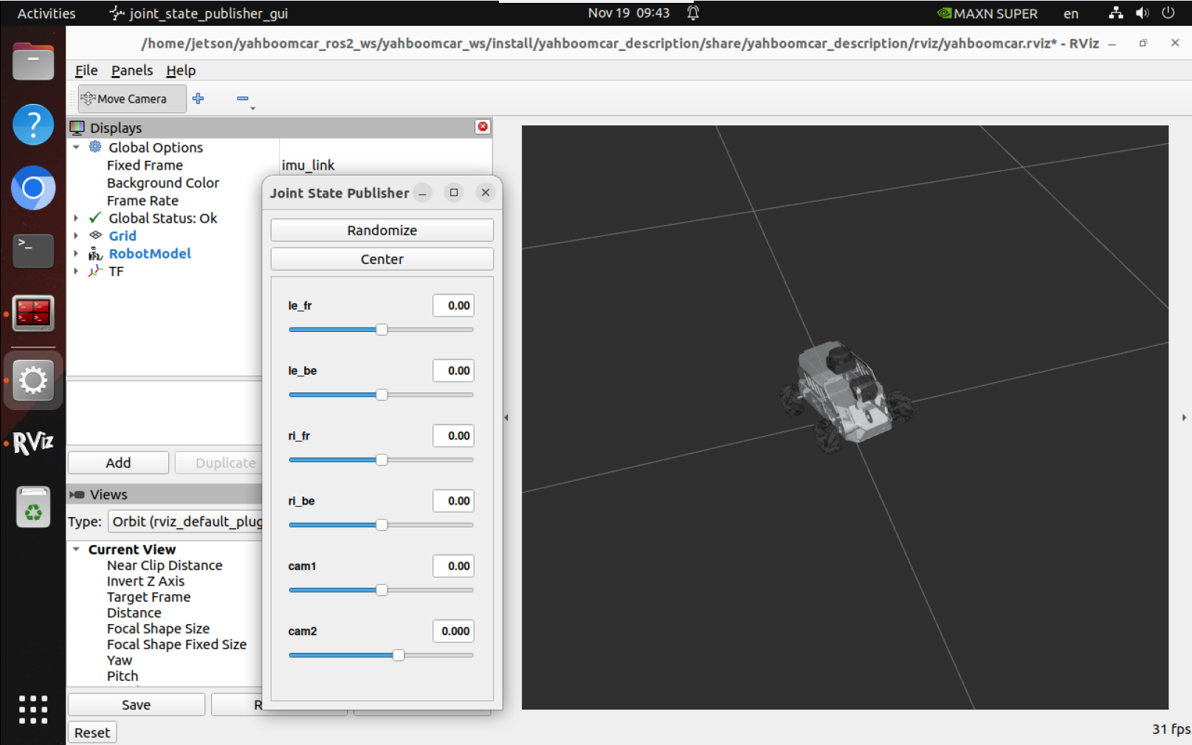This screenshot has height=745, width=1192.
Task: Select the Move Camera tool
Action: [x=131, y=99]
